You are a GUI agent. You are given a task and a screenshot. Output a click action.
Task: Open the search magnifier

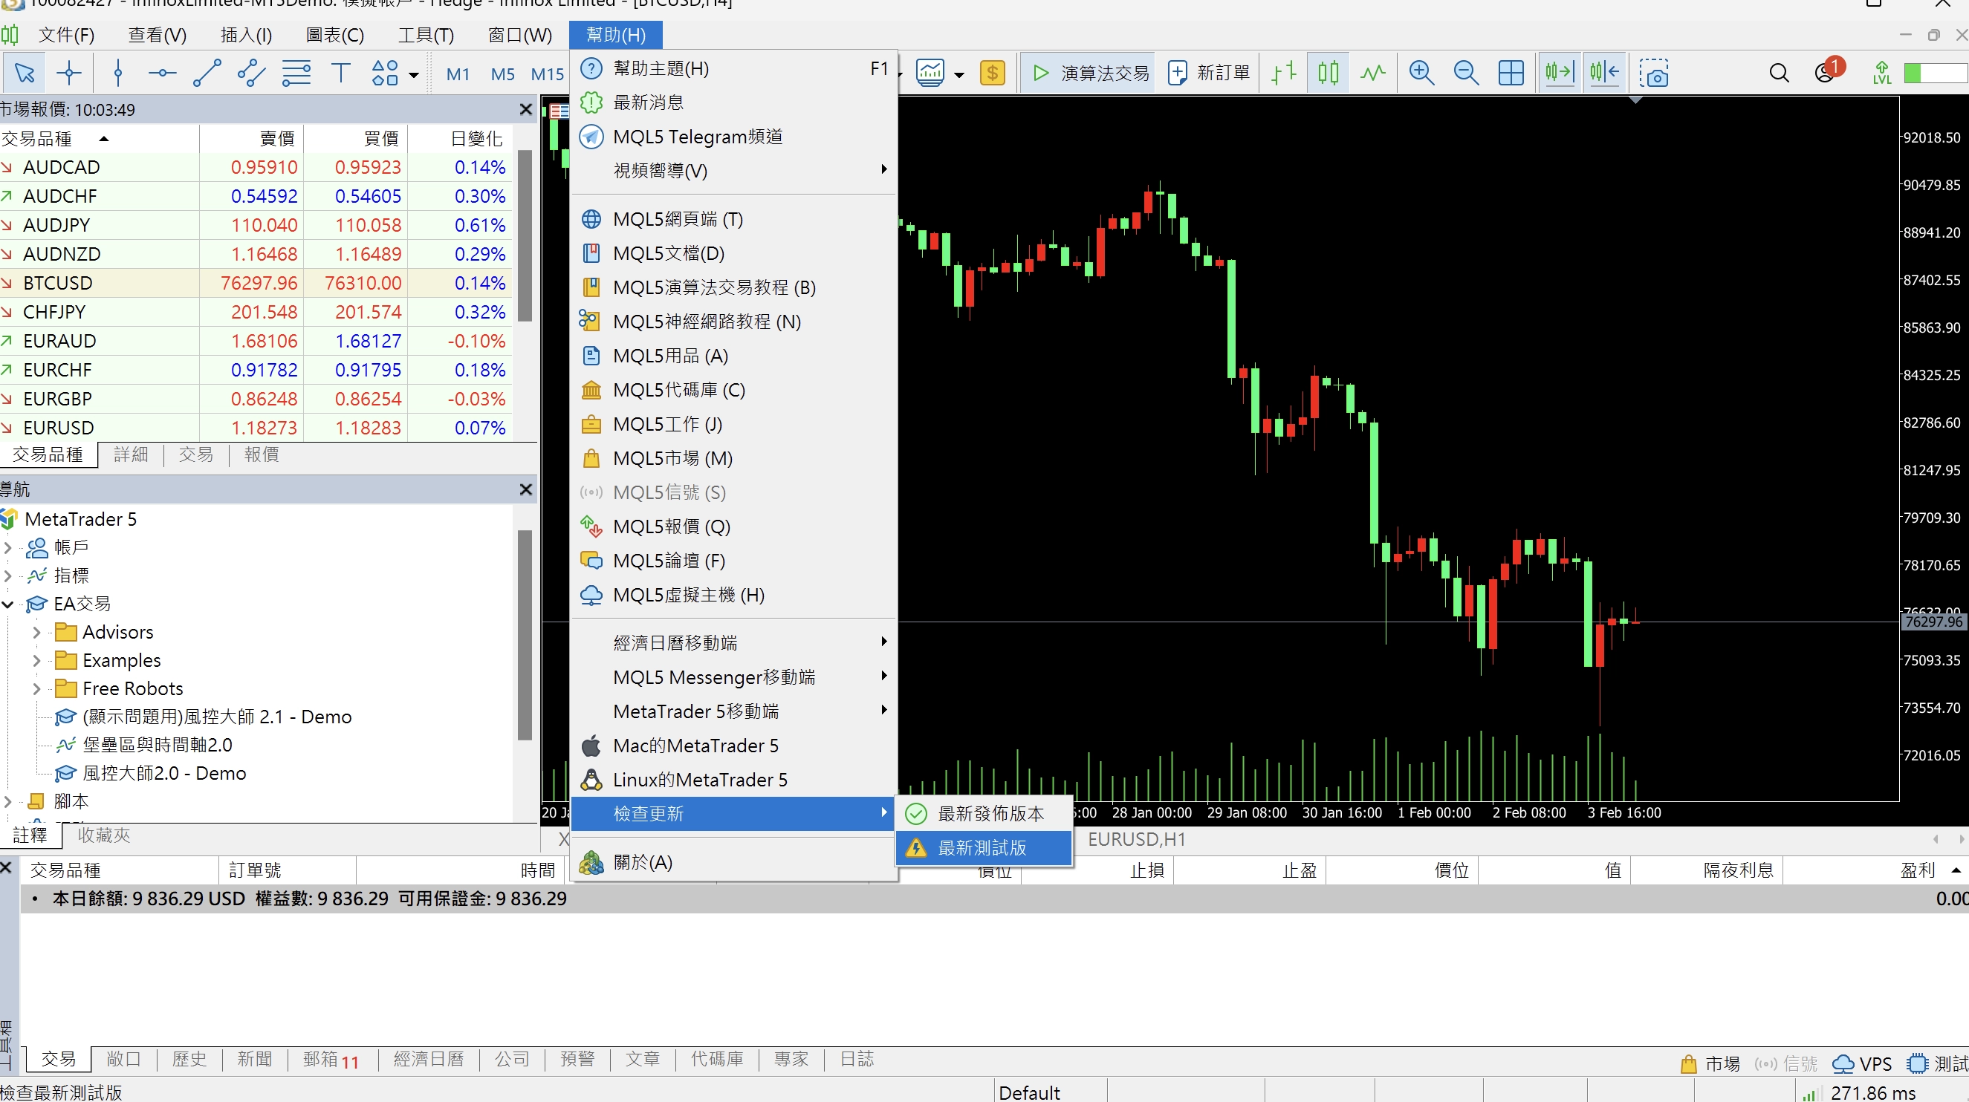click(1779, 74)
